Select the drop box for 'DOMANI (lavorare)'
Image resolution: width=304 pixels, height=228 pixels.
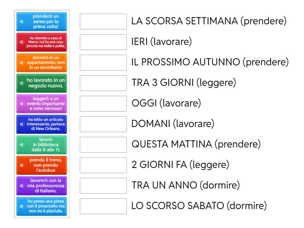[x=103, y=124]
